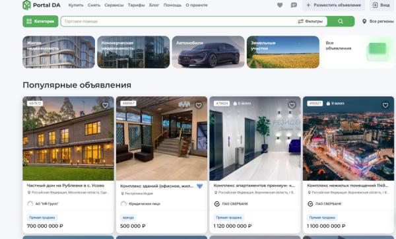Screen dimensions: 396x239
Task: Click the Юридическое лицо seller label
Action: (145, 203)
